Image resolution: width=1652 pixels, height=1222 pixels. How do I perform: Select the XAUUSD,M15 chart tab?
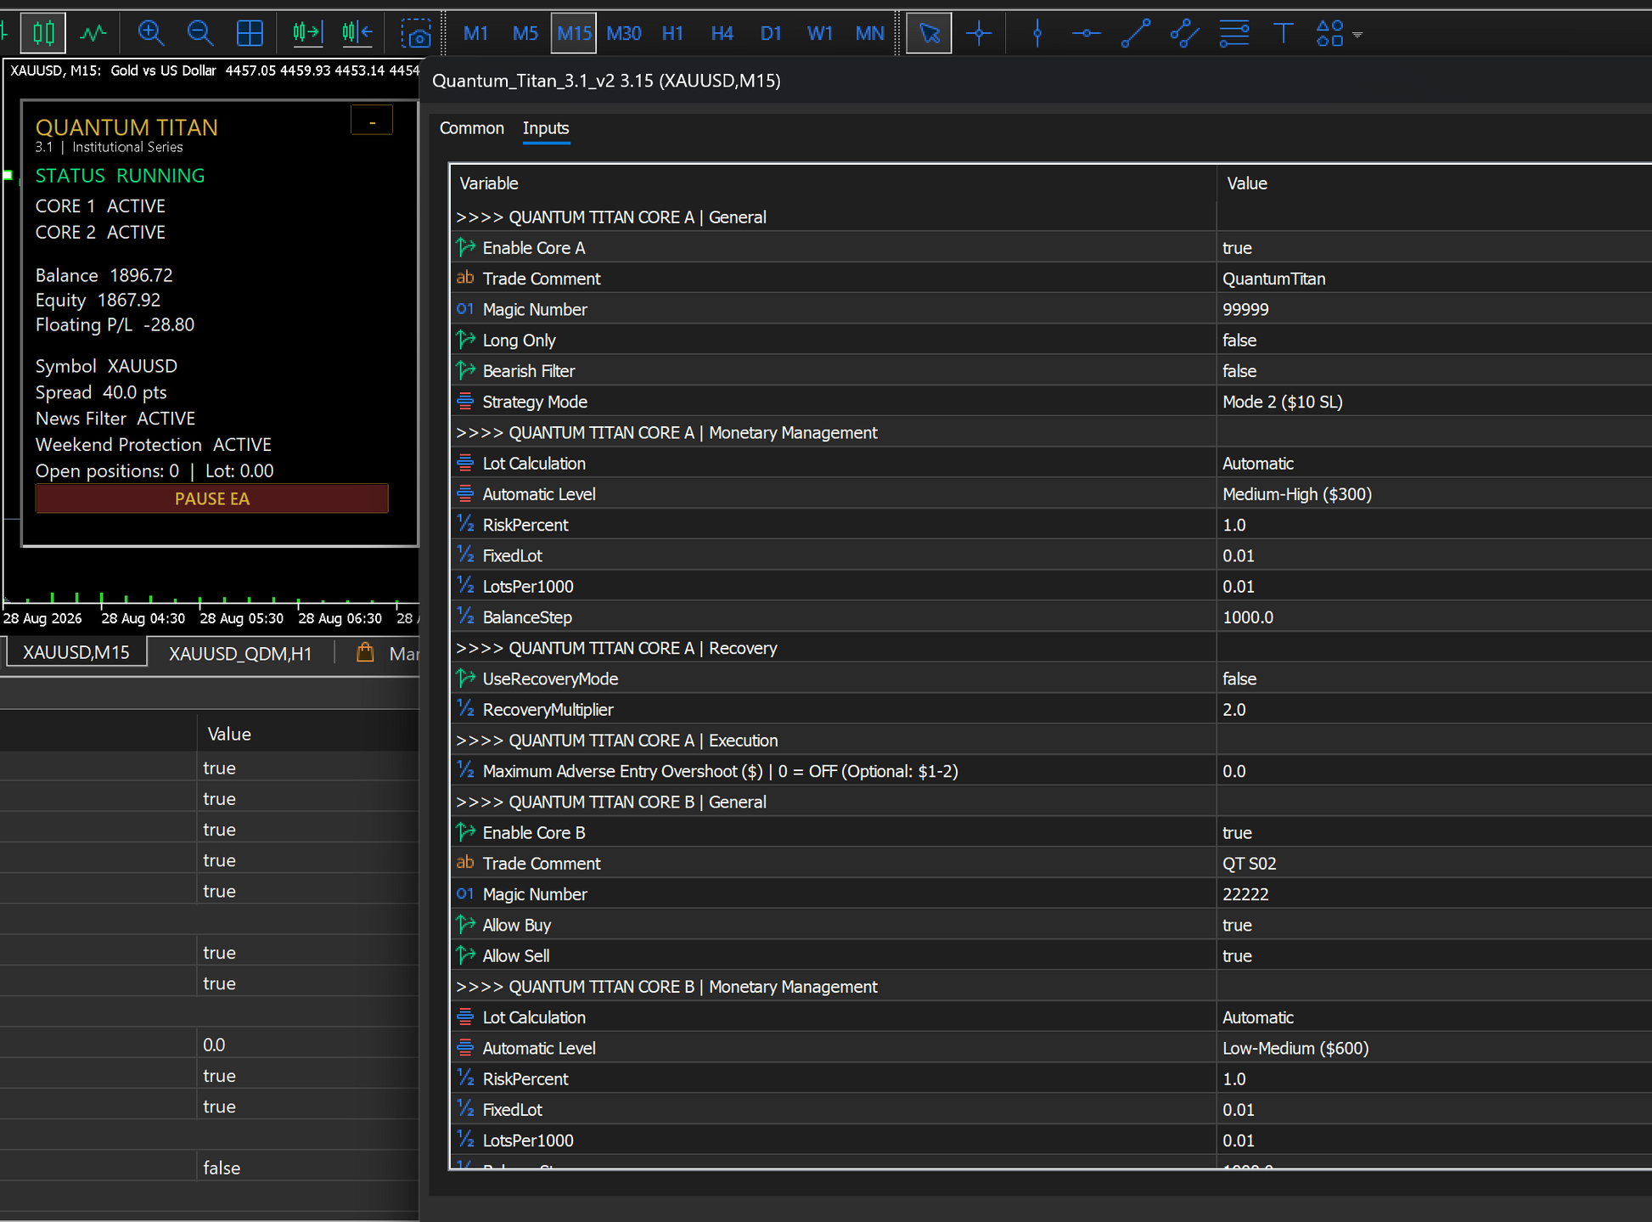[x=76, y=653]
